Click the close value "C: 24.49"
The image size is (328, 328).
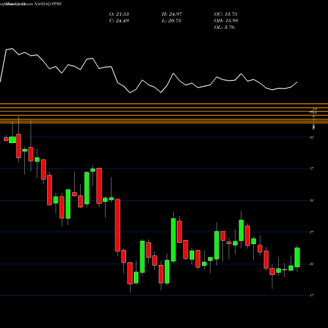(119, 20)
